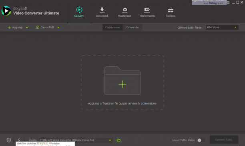The width and height of the screenshot is (245, 146).
Task: Click the Carica DVD button
Action: 45,28
